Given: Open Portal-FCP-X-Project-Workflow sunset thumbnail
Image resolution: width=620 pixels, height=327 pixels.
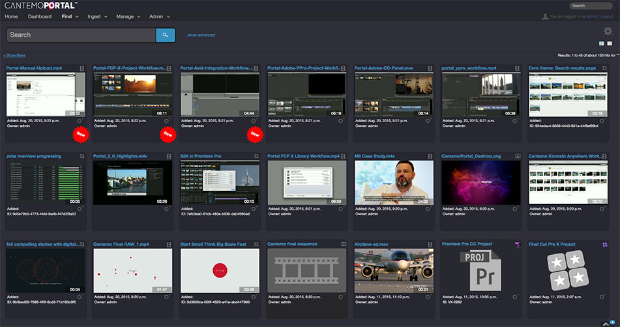Looking at the screenshot, I should [132, 94].
